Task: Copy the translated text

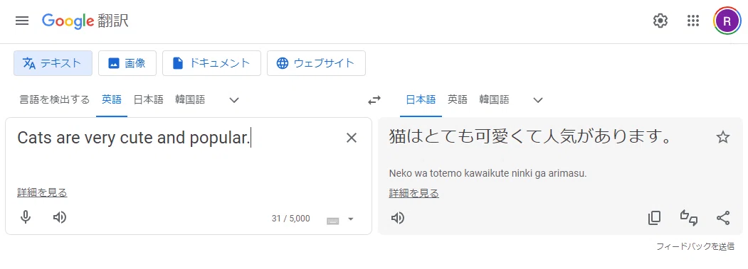Action: (655, 218)
